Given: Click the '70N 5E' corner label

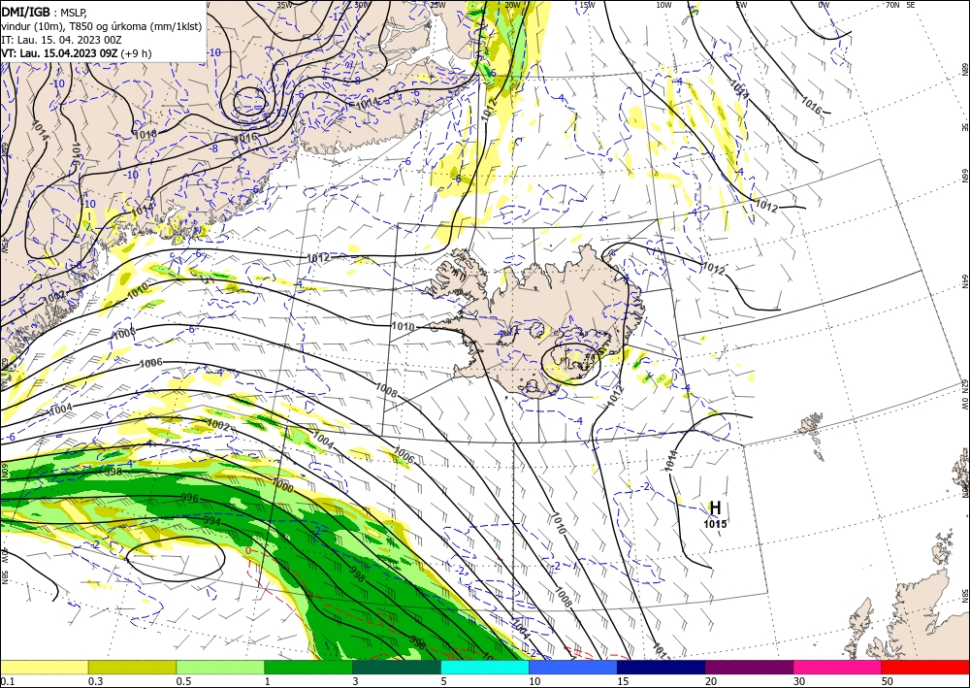Looking at the screenshot, I should click(900, 5).
